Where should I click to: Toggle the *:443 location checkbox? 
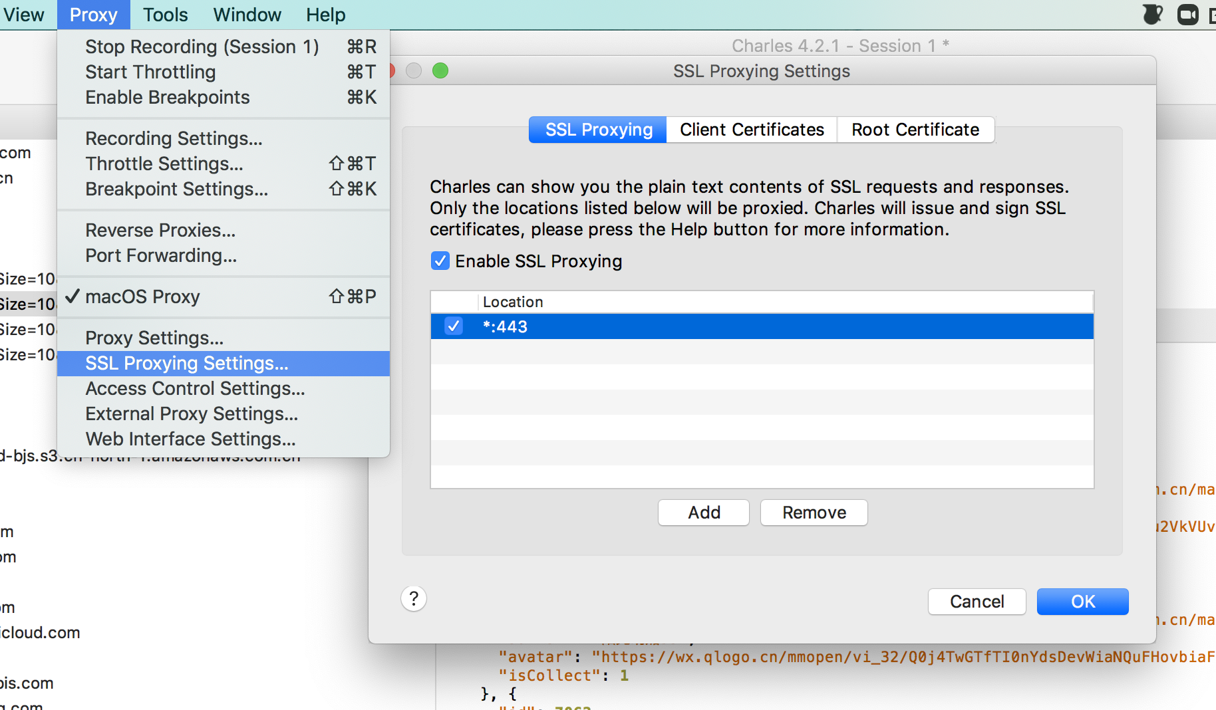pos(454,326)
